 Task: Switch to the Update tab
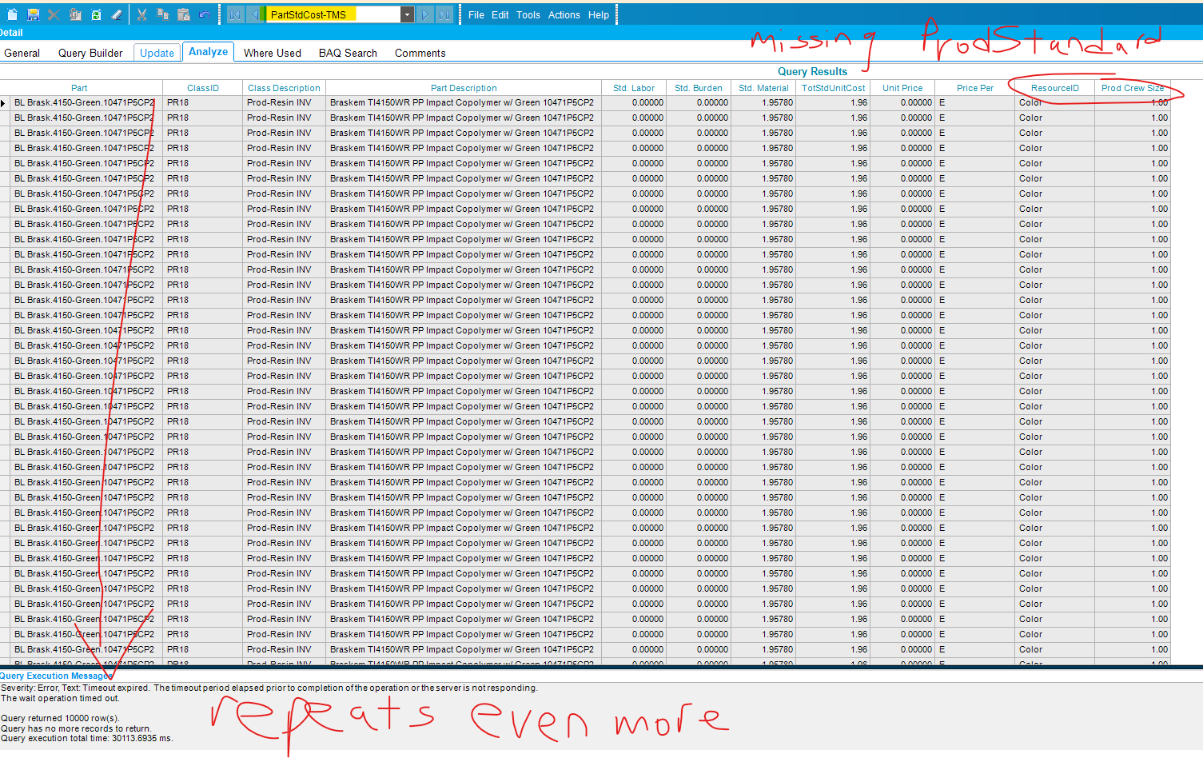tap(157, 53)
